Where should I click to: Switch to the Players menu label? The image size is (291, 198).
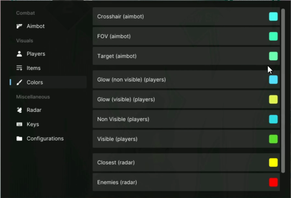[36, 54]
